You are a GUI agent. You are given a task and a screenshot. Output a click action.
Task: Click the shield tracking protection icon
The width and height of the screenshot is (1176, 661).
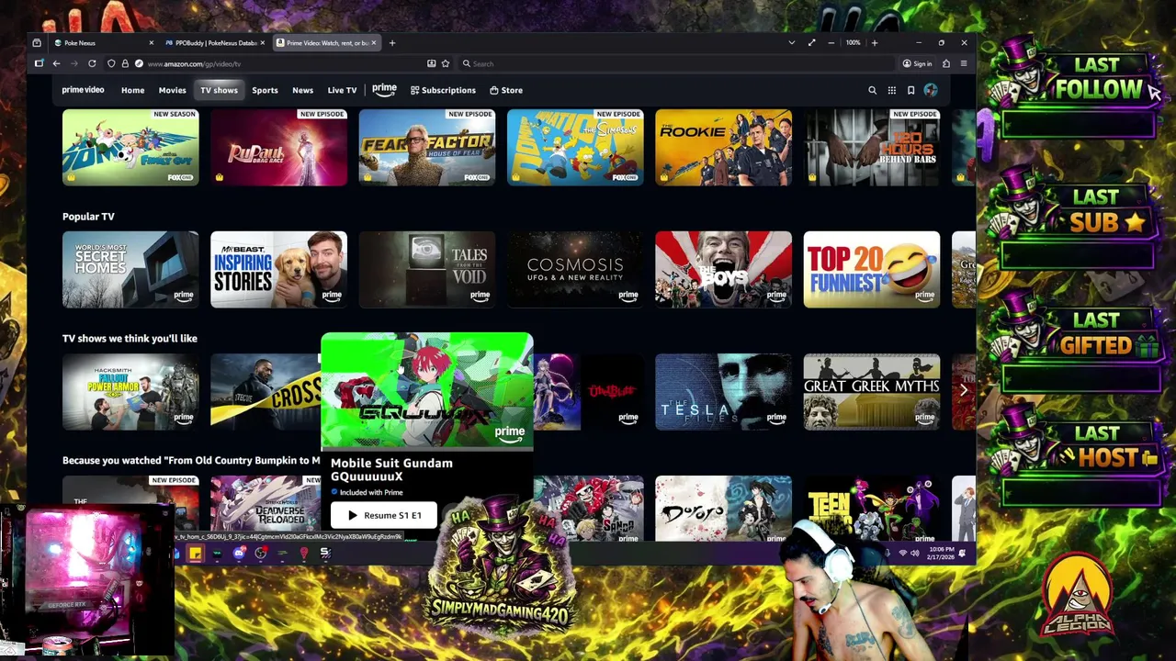111,63
